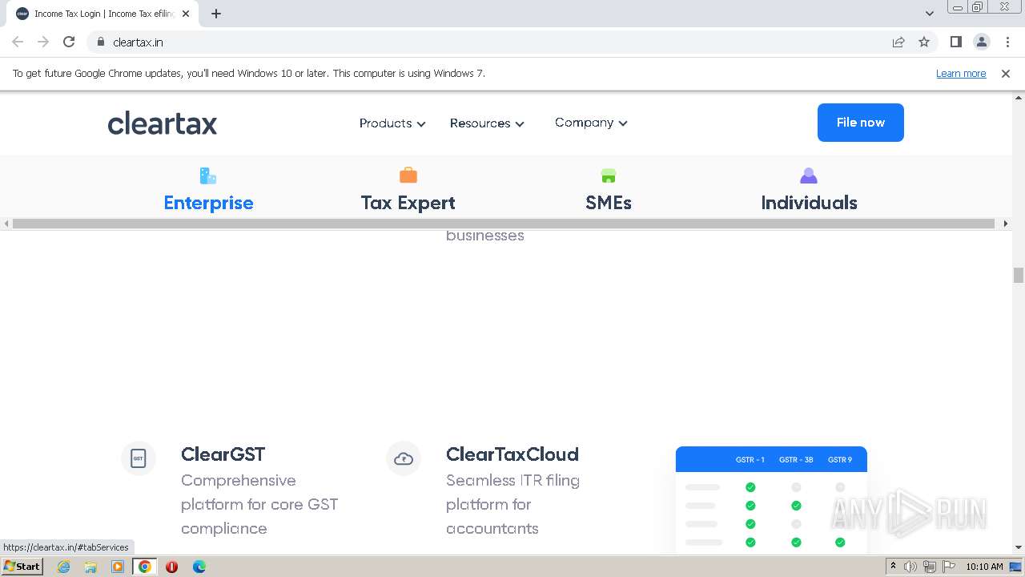This screenshot has height=577, width=1025.
Task: Open the Action Center flag icon
Action: tap(949, 567)
